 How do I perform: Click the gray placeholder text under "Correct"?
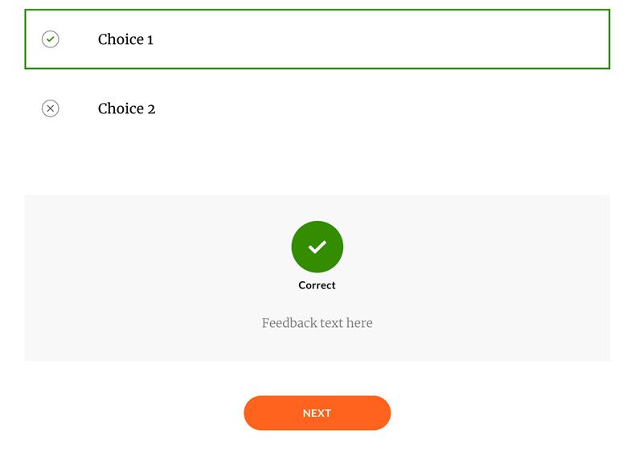pos(317,323)
